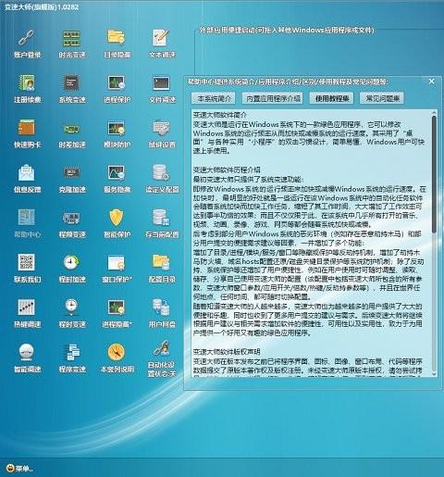Switch to the 内置应用程序介绍 tab

tap(272, 98)
